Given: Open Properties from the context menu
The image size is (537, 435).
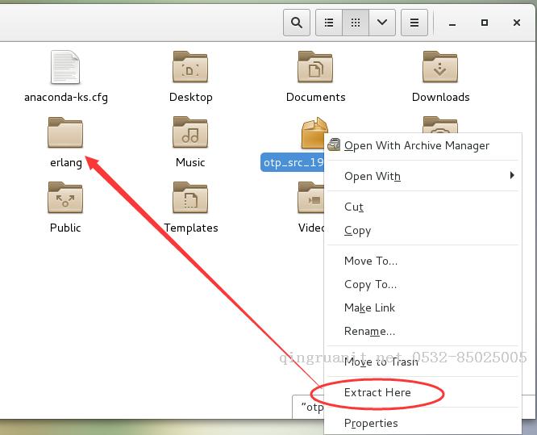Looking at the screenshot, I should coord(371,424).
